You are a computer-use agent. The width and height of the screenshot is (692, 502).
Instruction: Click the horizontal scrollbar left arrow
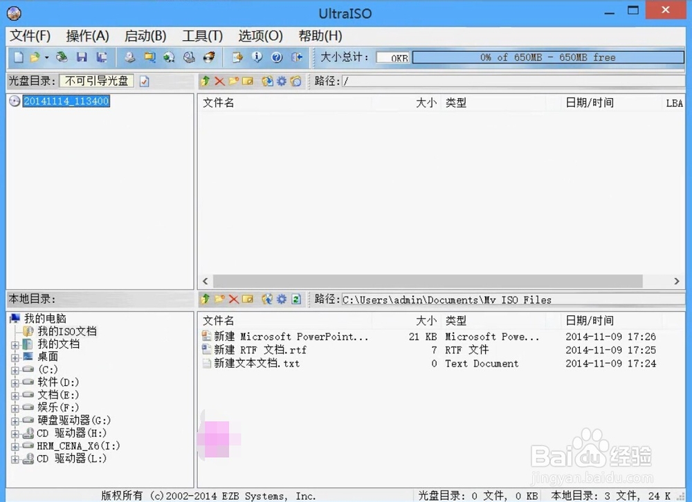[206, 281]
